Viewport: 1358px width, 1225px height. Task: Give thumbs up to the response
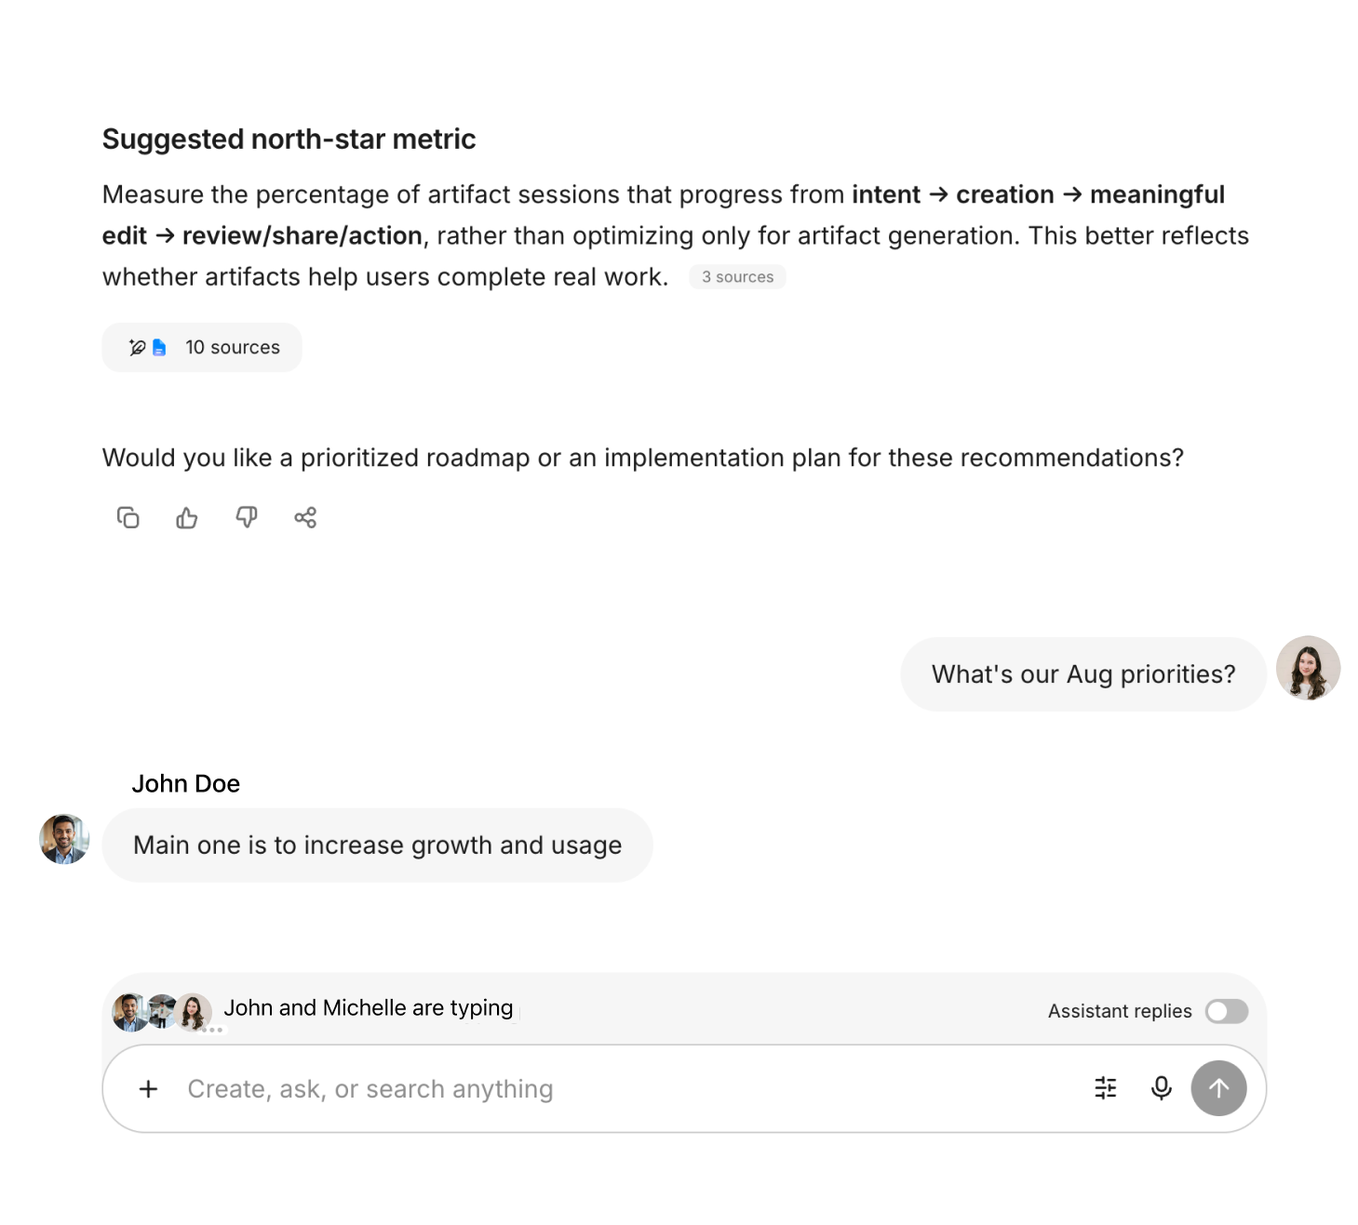[x=187, y=517]
